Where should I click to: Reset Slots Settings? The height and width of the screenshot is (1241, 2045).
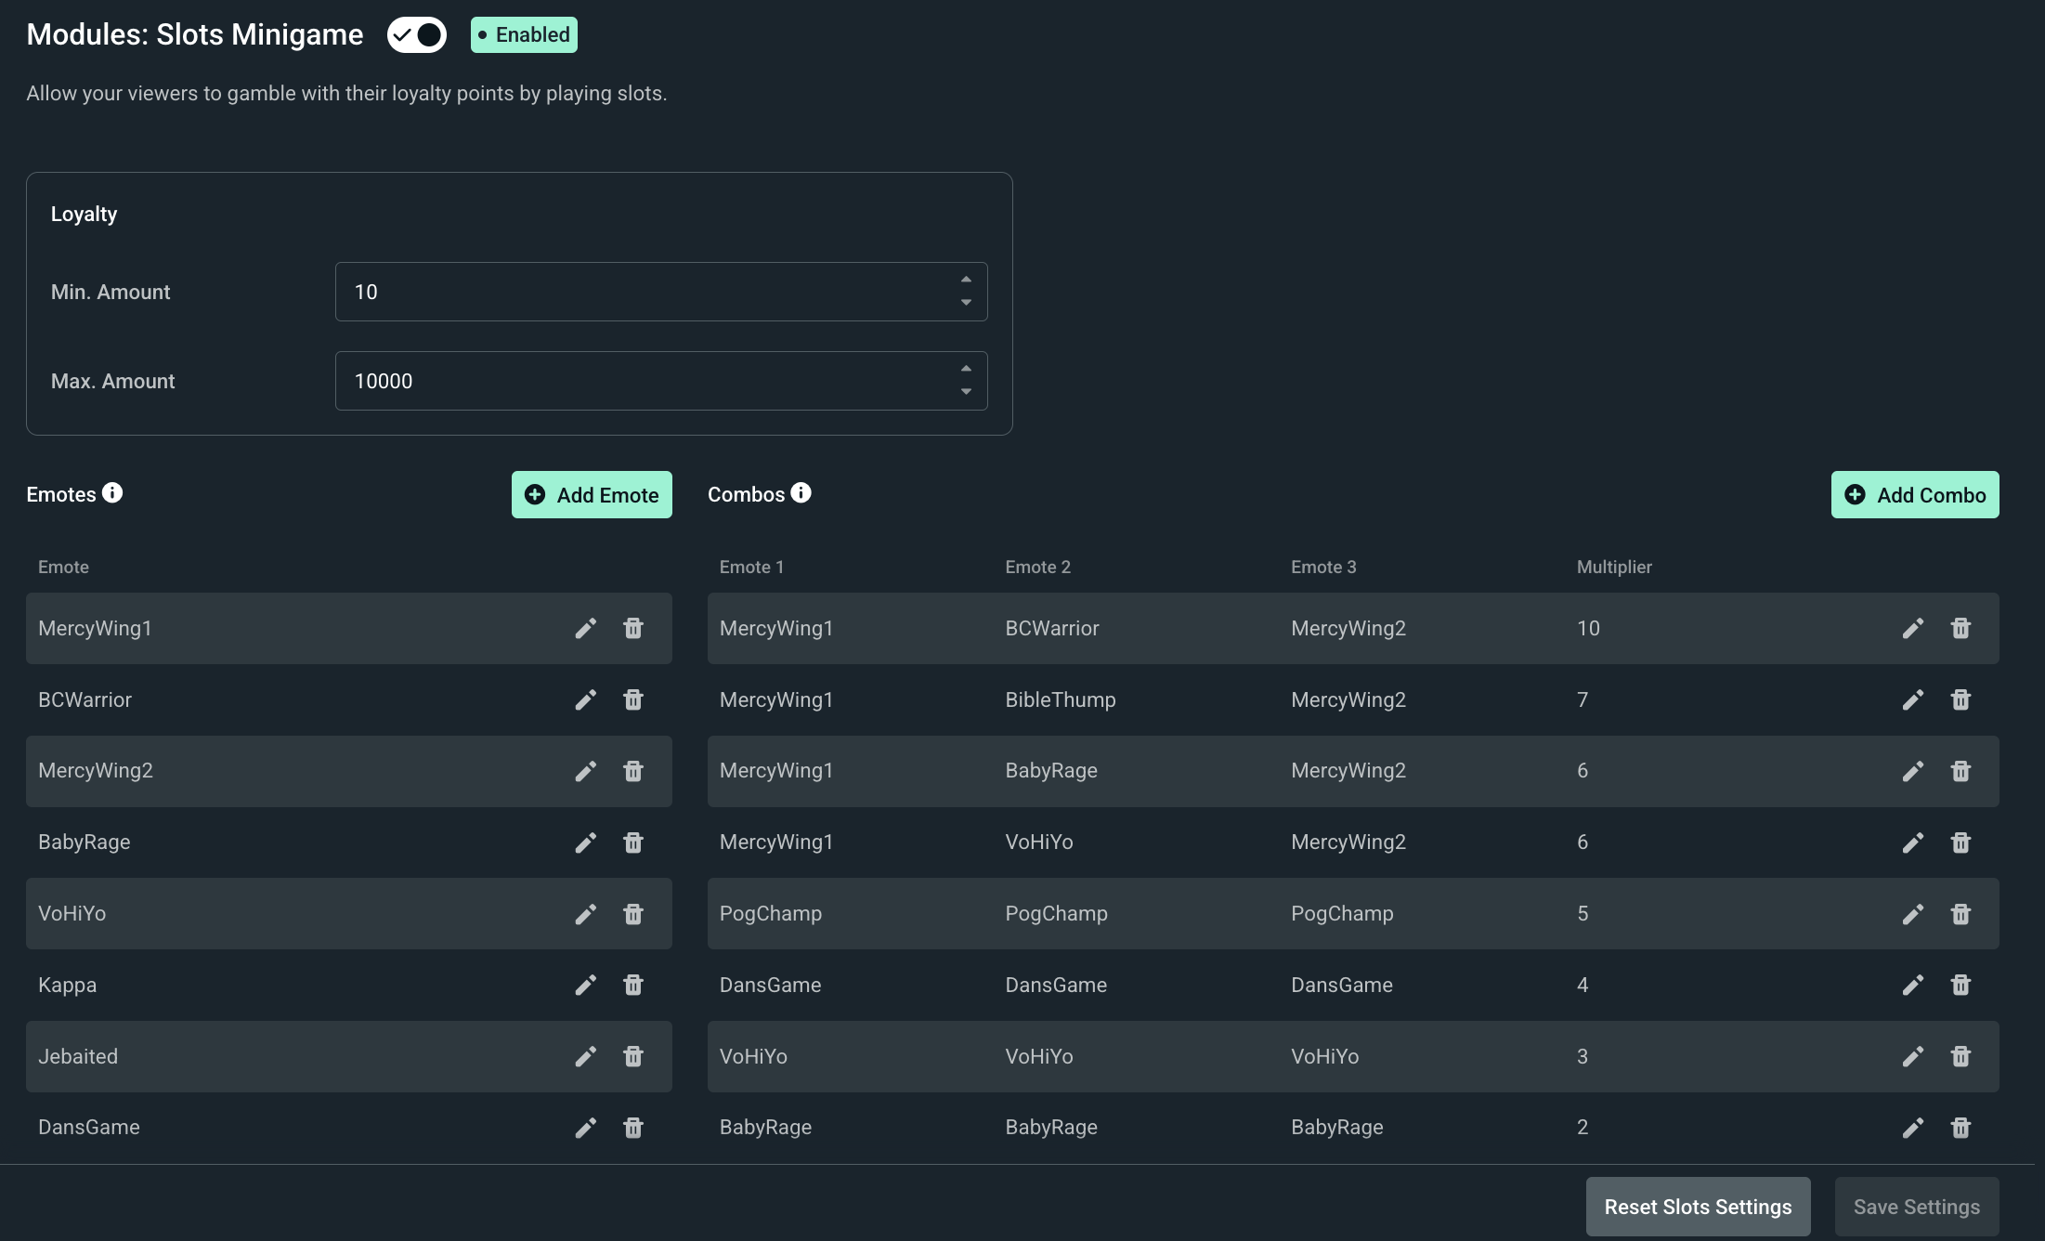1698,1207
